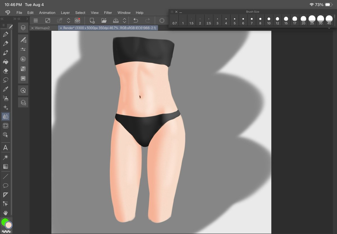This screenshot has width=337, height=234.
Task: Select the green main color swatch
Action: [x=4, y=222]
